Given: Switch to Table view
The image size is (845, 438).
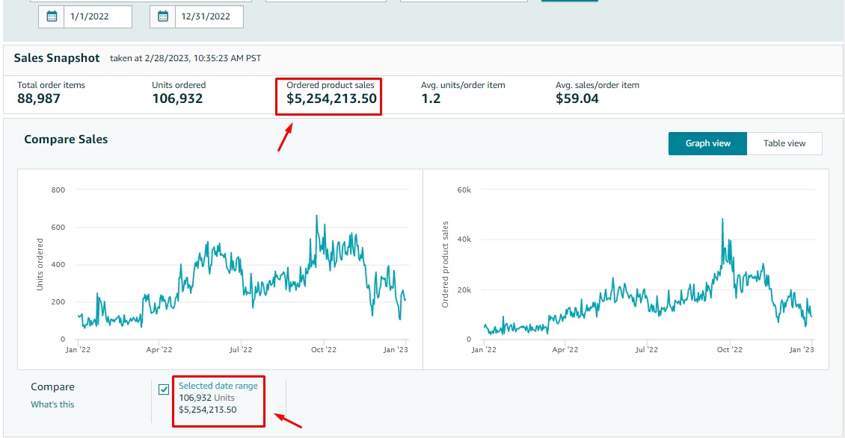Looking at the screenshot, I should (784, 143).
